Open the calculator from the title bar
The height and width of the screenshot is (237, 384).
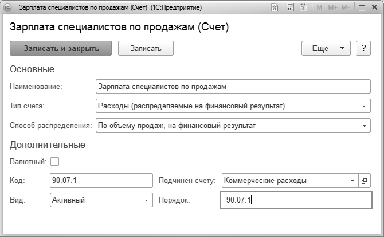[291, 9]
